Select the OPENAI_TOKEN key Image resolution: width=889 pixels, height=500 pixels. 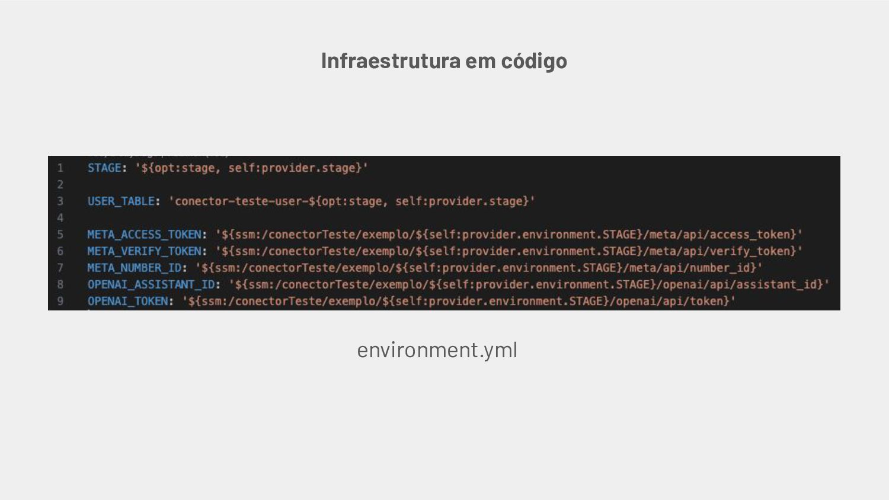coord(127,301)
